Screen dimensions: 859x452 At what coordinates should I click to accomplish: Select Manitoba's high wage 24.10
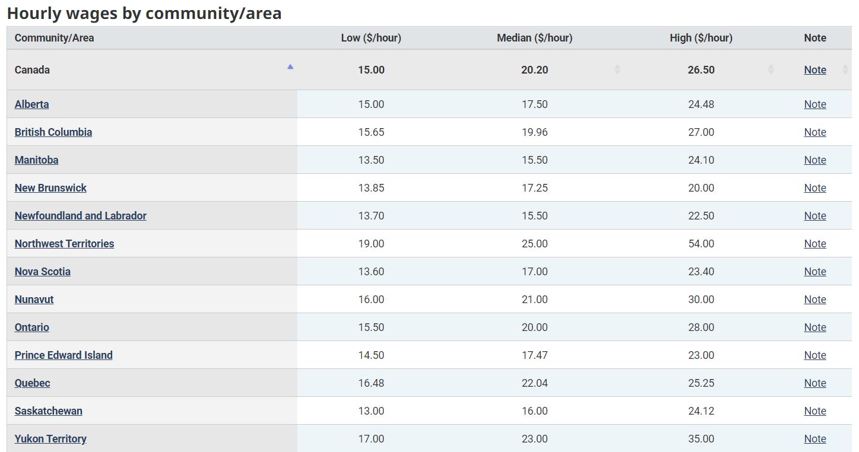[x=701, y=160]
